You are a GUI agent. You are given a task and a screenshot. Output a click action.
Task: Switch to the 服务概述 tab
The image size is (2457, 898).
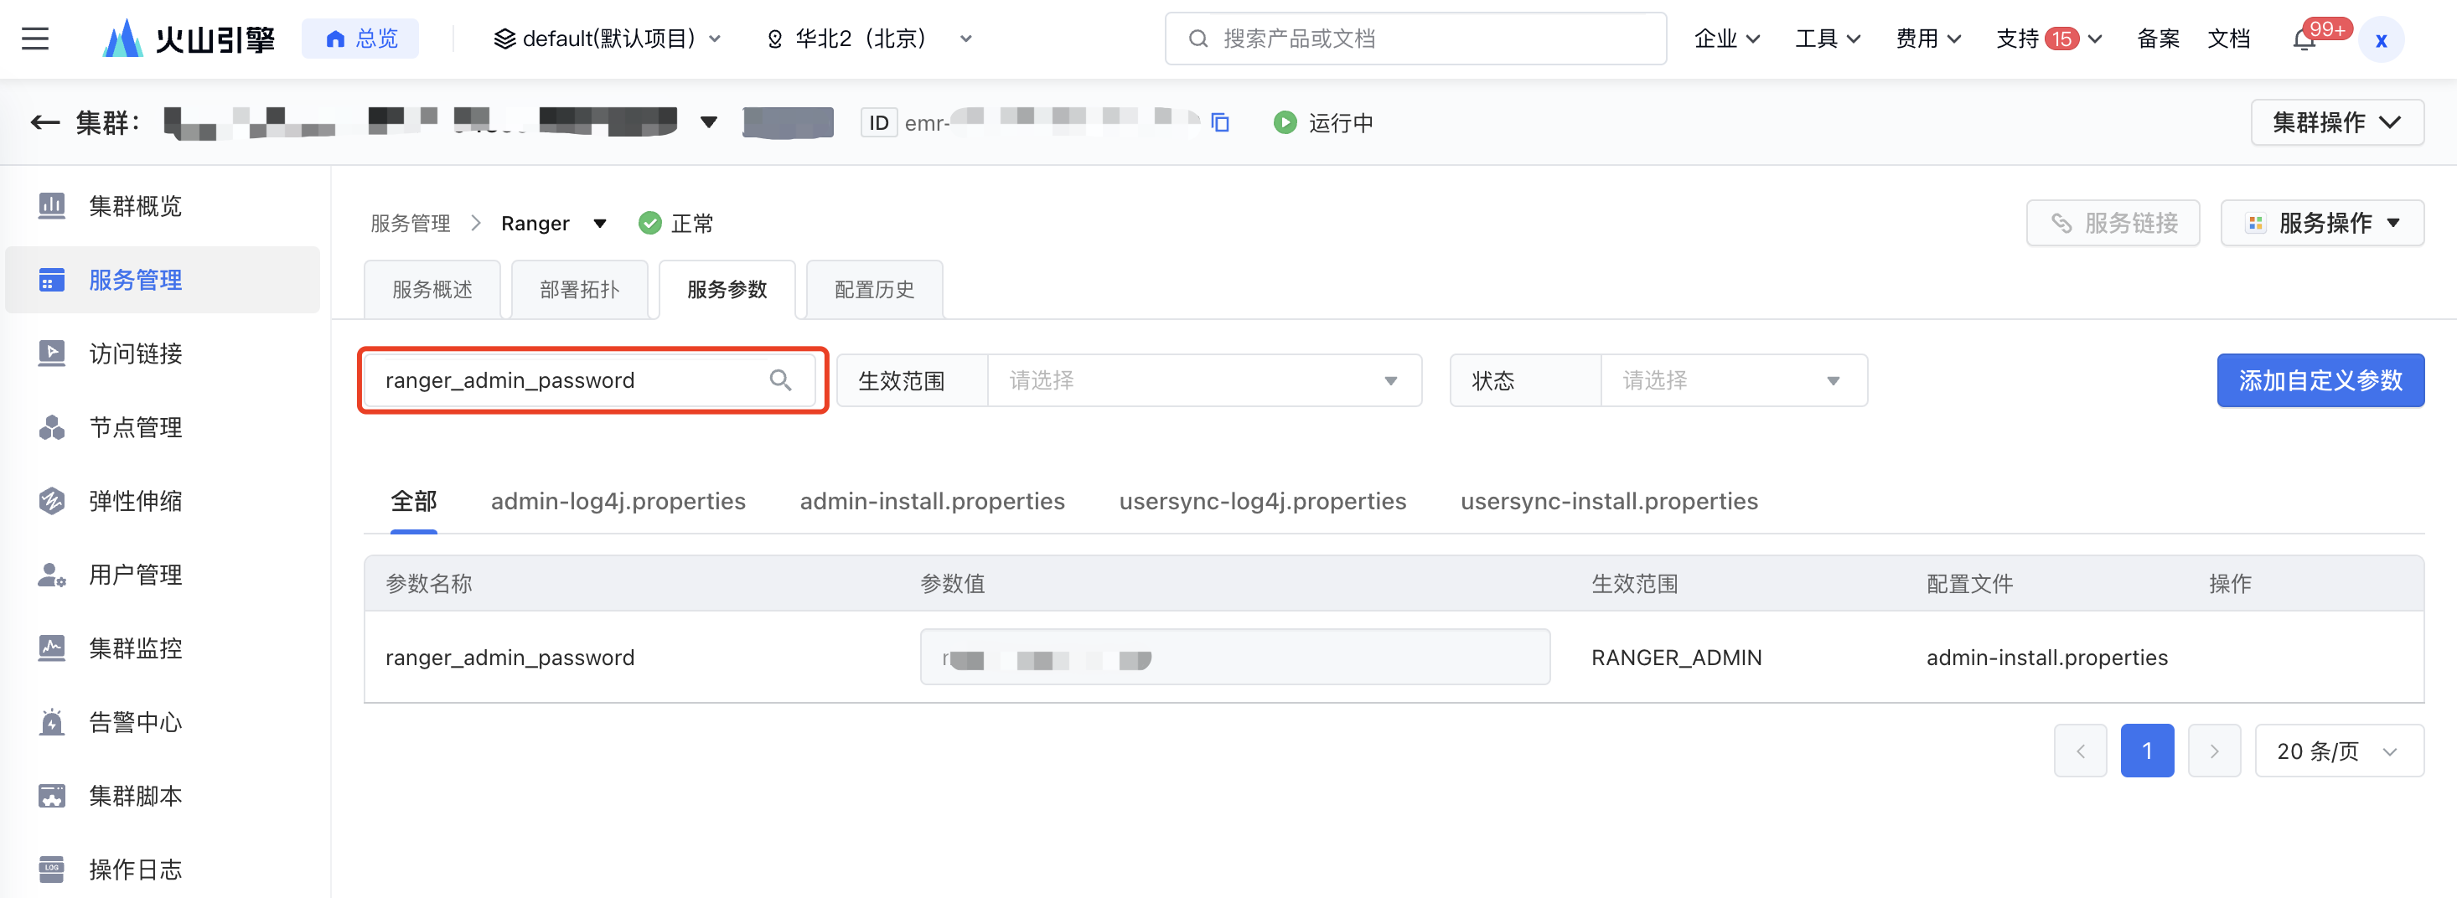pos(432,290)
